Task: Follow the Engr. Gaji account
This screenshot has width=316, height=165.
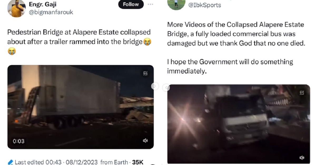Action: [131, 4]
